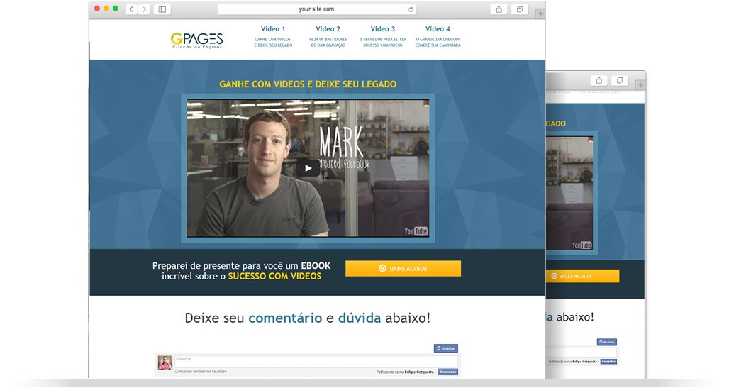Open the Video 1 menu item
Image resolution: width=729 pixels, height=388 pixels.
click(x=273, y=29)
